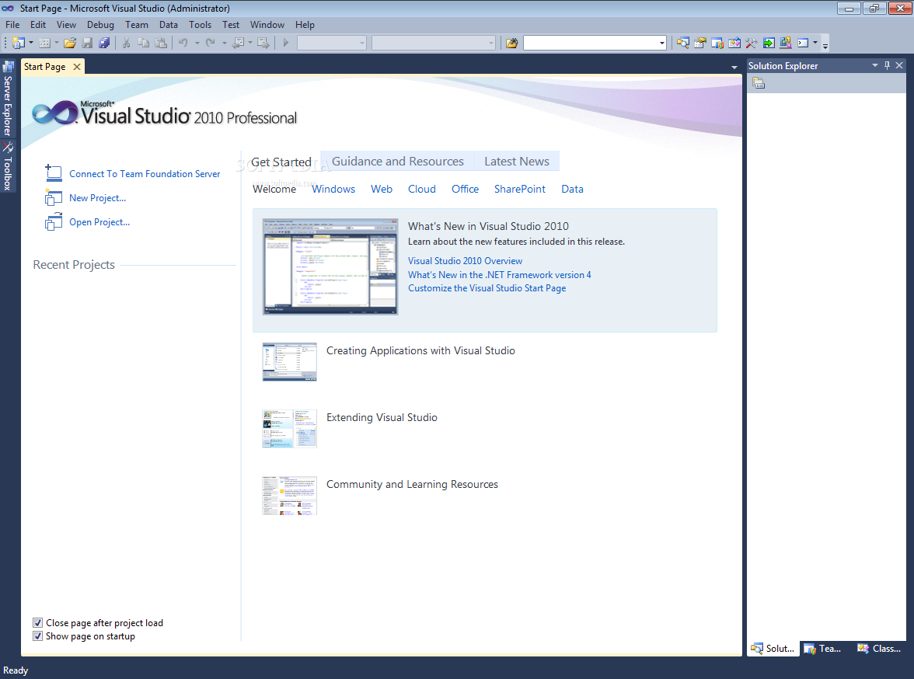Open the Debug menu
914x679 pixels.
(100, 24)
